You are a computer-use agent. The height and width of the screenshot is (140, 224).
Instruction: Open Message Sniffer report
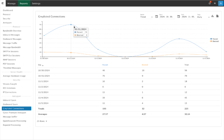tap(10, 117)
